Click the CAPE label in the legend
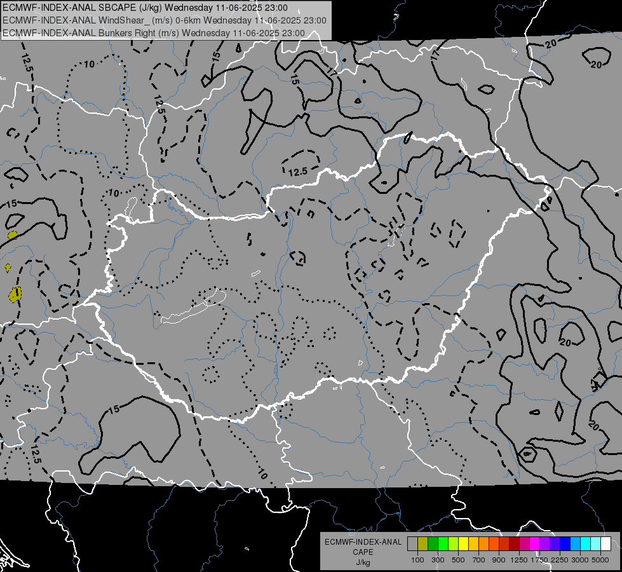 pyautogui.click(x=363, y=552)
